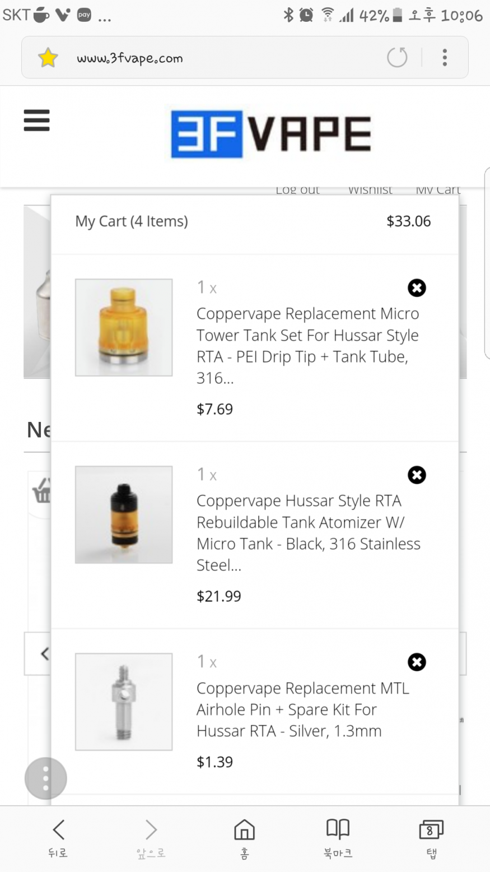
Task: Open browser three-dot options menu
Action: [445, 57]
